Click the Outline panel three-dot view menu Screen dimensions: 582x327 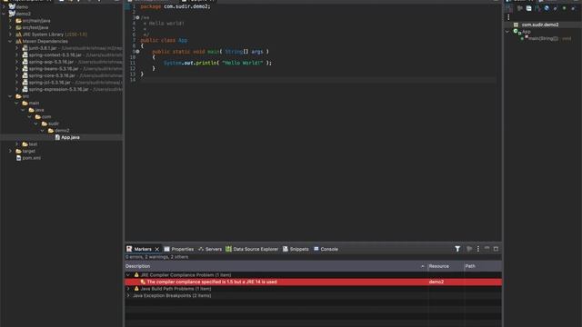(508, 17)
